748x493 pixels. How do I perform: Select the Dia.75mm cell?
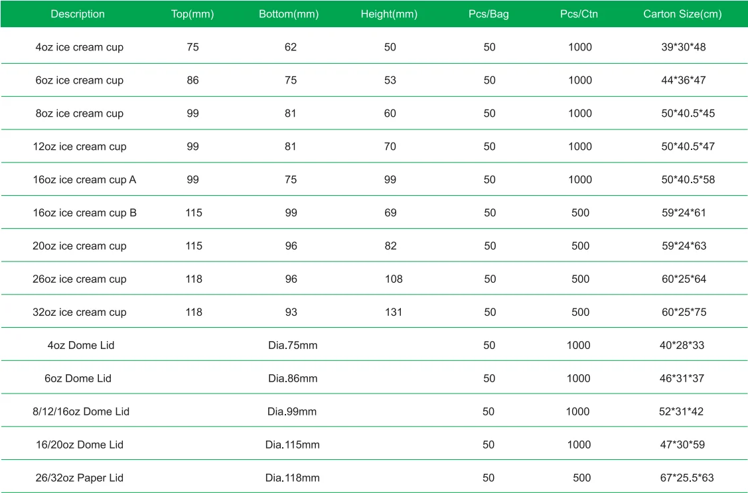pyautogui.click(x=292, y=346)
